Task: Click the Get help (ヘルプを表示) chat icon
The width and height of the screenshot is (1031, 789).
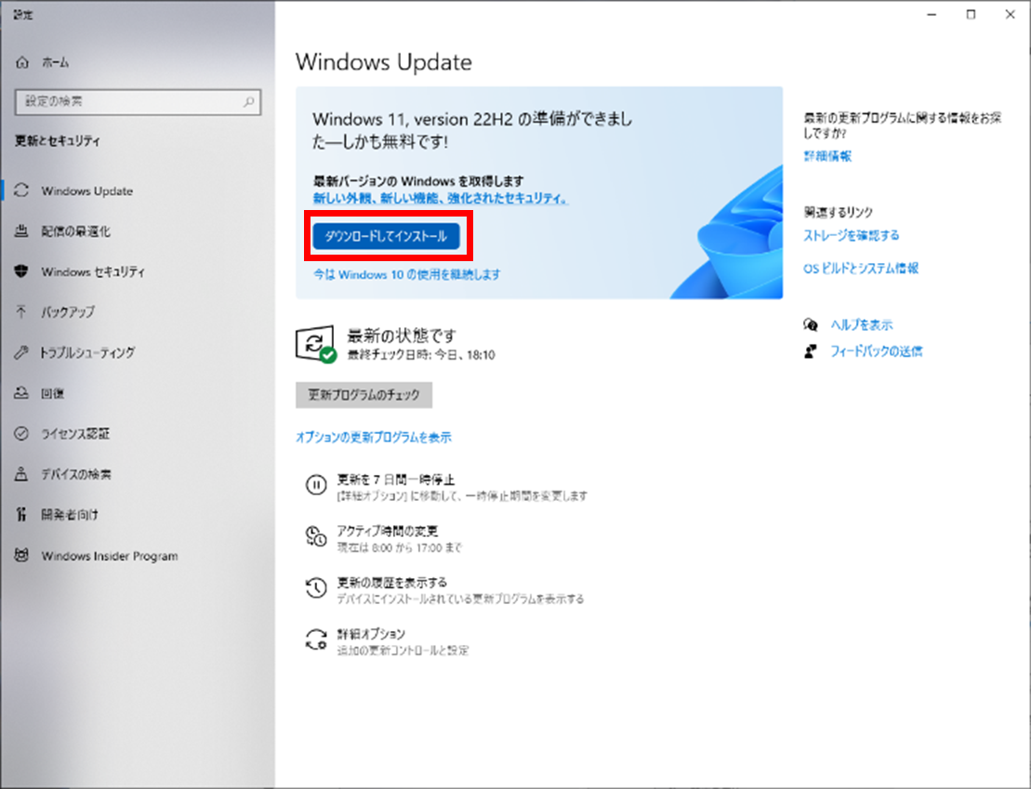Action: pos(811,325)
